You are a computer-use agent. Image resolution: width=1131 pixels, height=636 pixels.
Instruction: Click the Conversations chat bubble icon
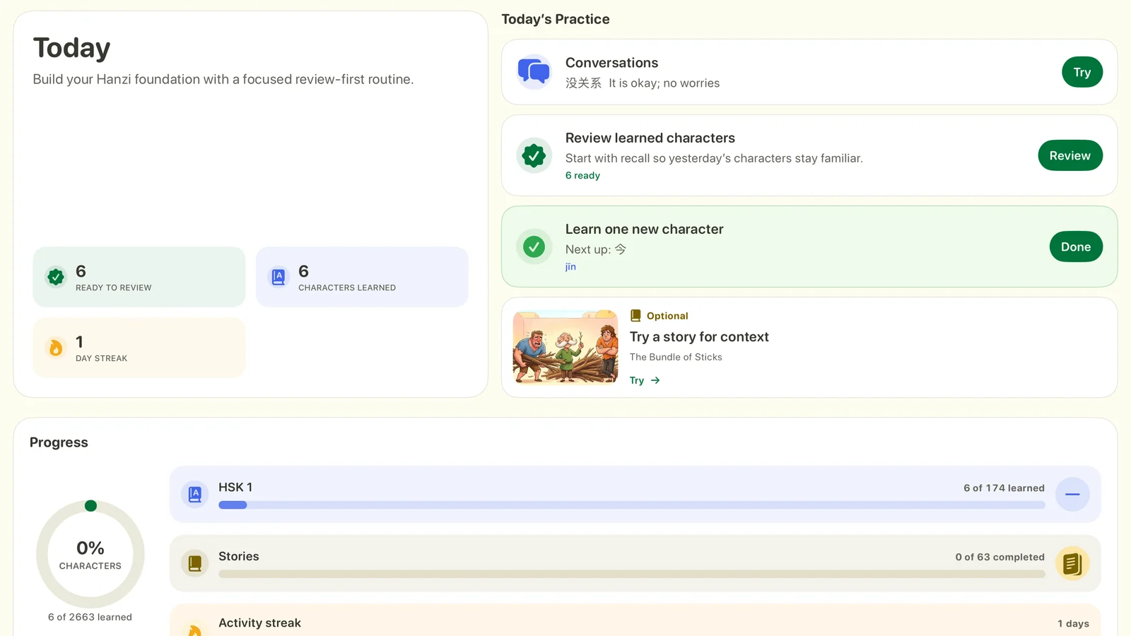click(x=534, y=72)
